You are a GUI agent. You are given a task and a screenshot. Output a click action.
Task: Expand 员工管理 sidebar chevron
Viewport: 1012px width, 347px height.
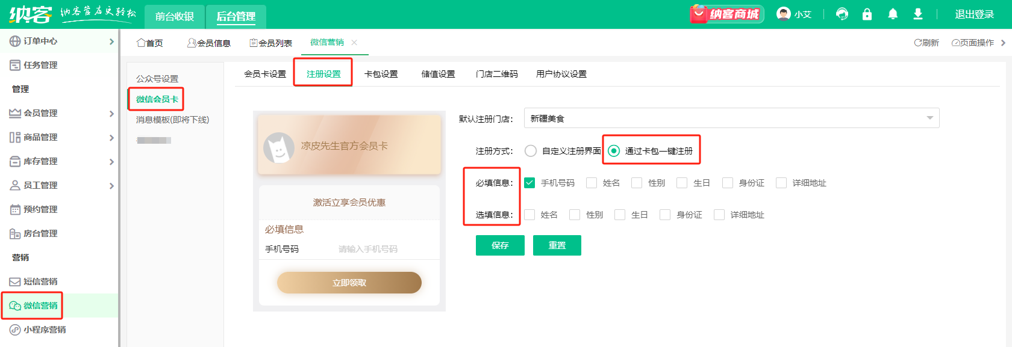[x=111, y=186]
